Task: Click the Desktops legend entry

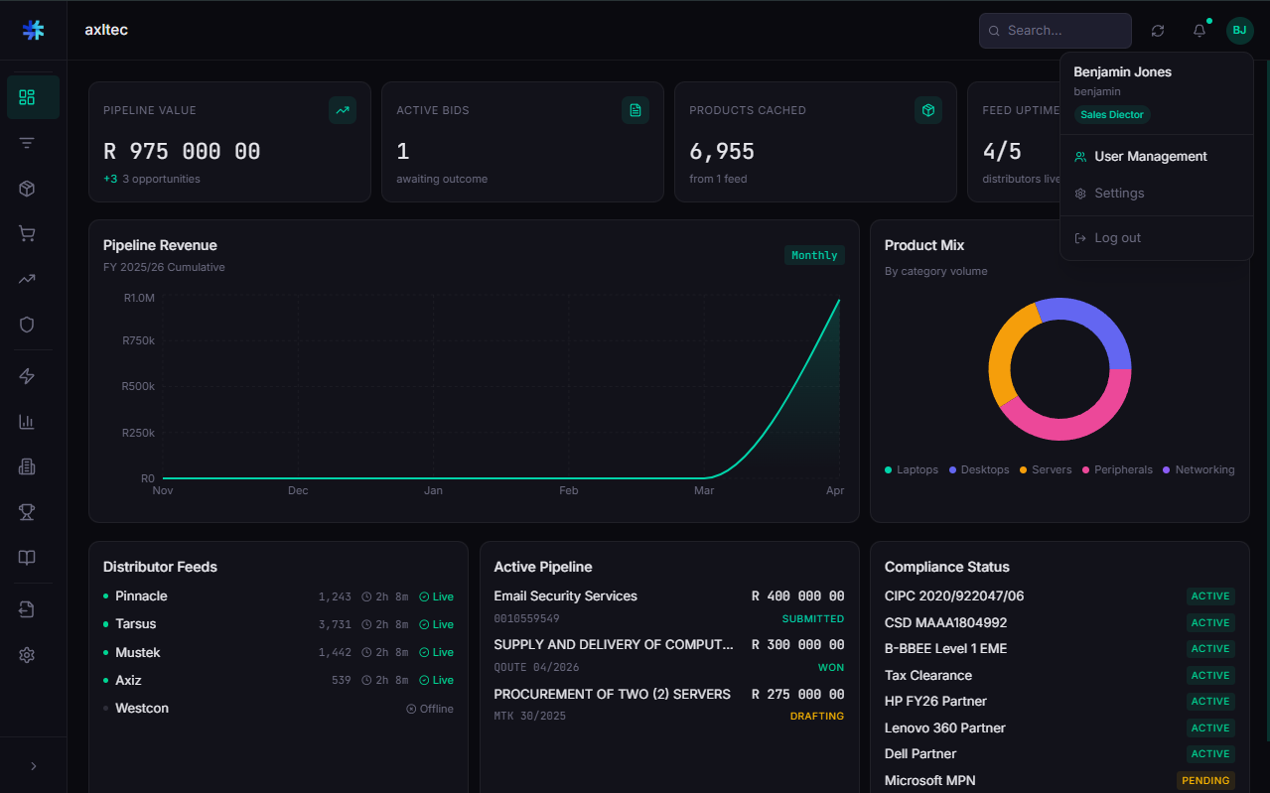Action: tap(979, 470)
